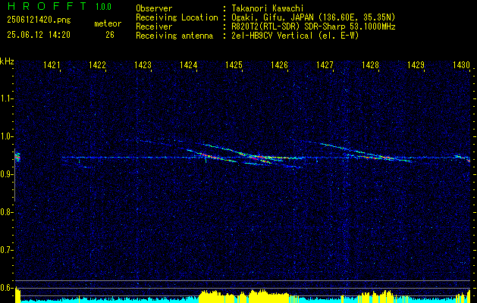The image size is (477, 303).
Task: Click the 1424 time marker
Action: tap(188, 64)
